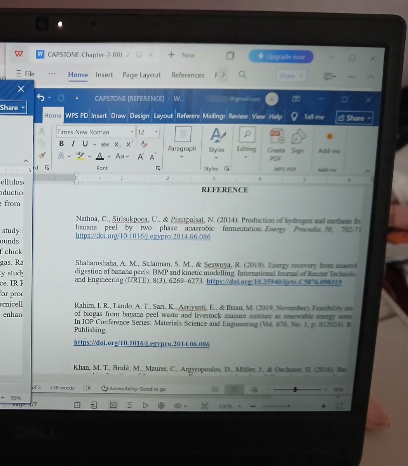
Task: Open the Layout tab in Word
Action: click(x=163, y=116)
